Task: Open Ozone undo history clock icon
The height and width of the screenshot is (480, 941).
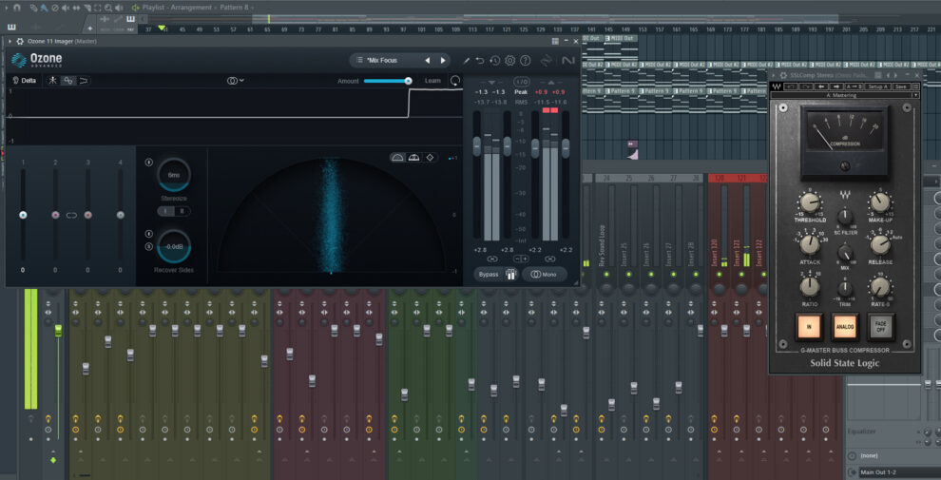Action: coord(494,61)
